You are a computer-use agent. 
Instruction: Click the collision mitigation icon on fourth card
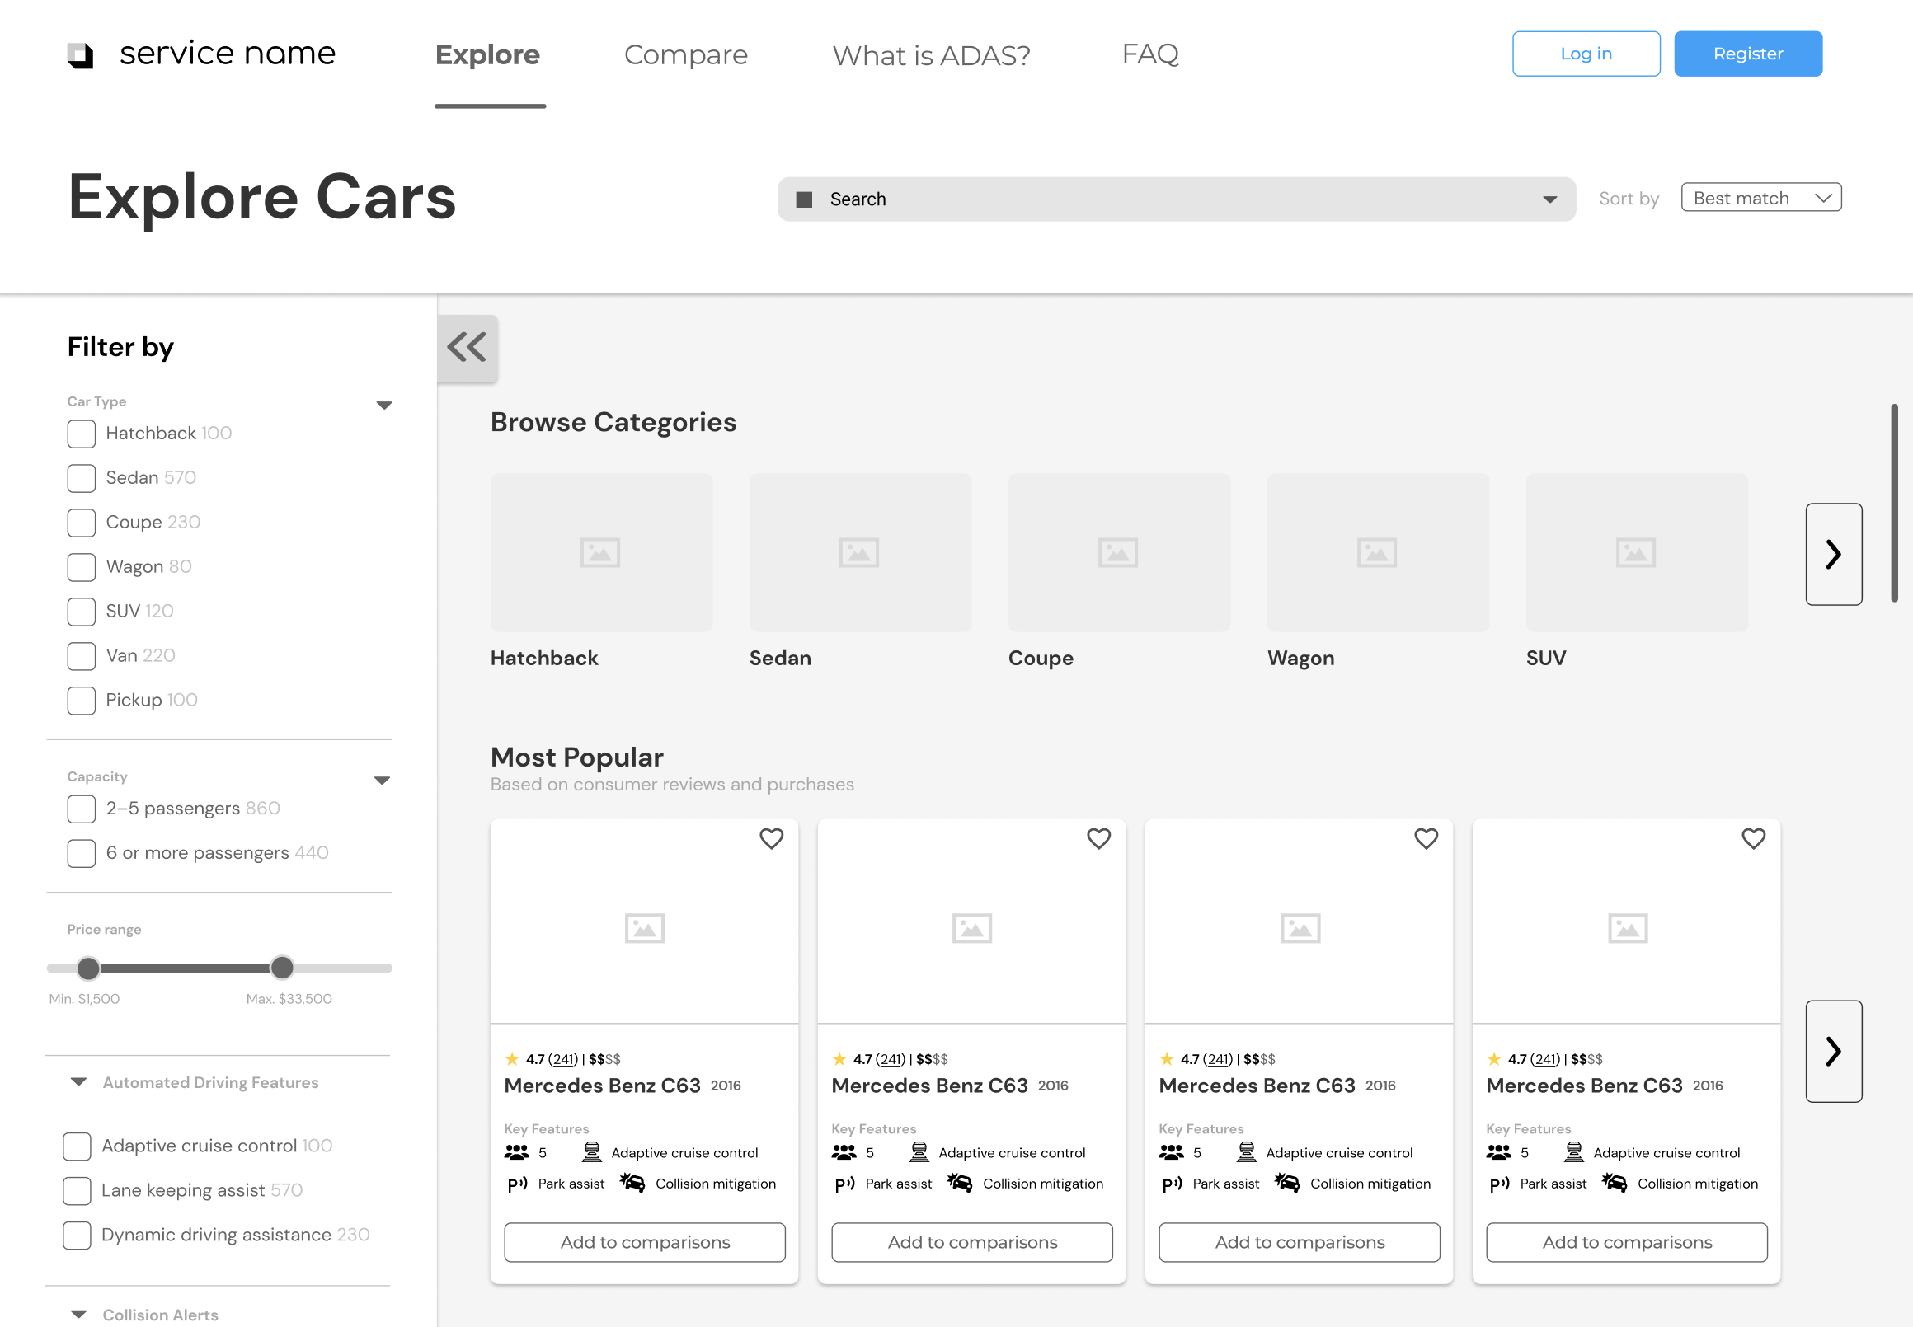pyautogui.click(x=1615, y=1182)
